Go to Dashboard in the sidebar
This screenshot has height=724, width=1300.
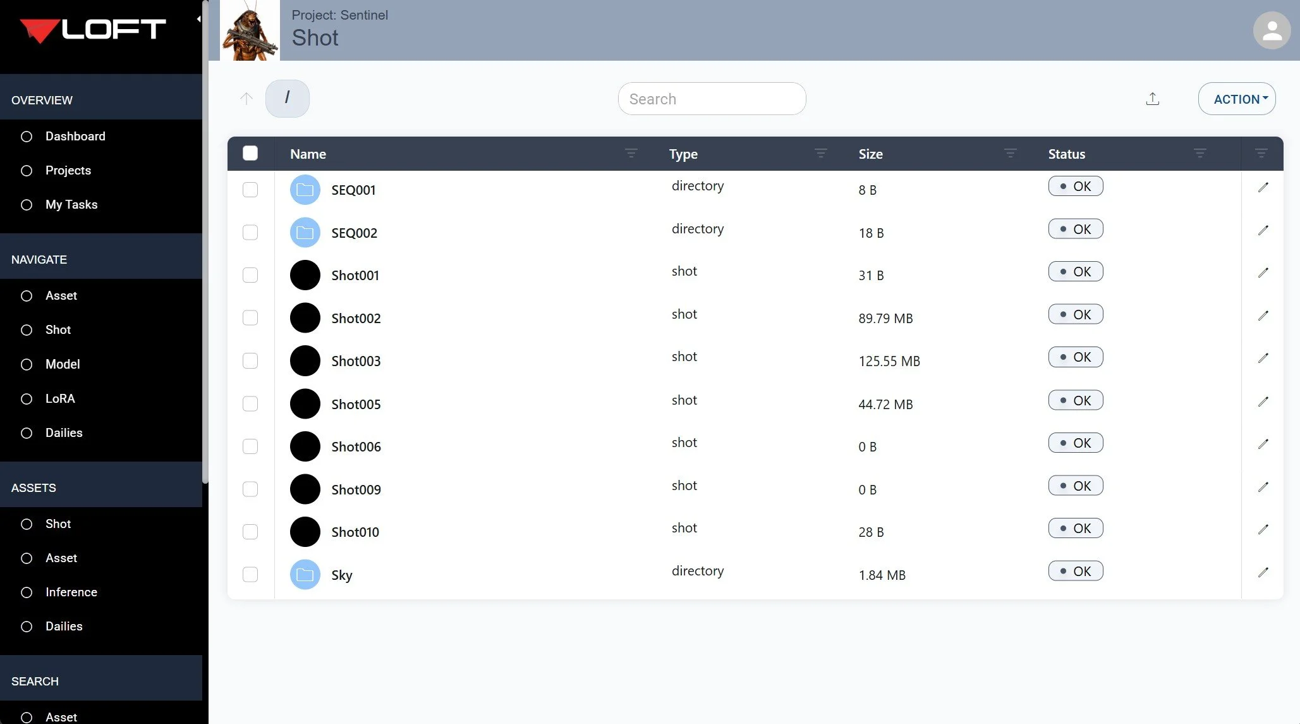(75, 137)
